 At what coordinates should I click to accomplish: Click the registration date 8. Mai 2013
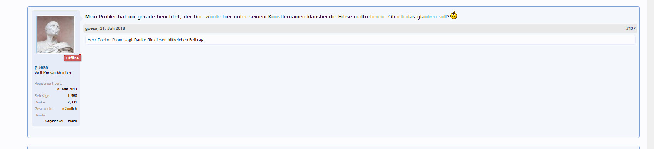point(67,89)
